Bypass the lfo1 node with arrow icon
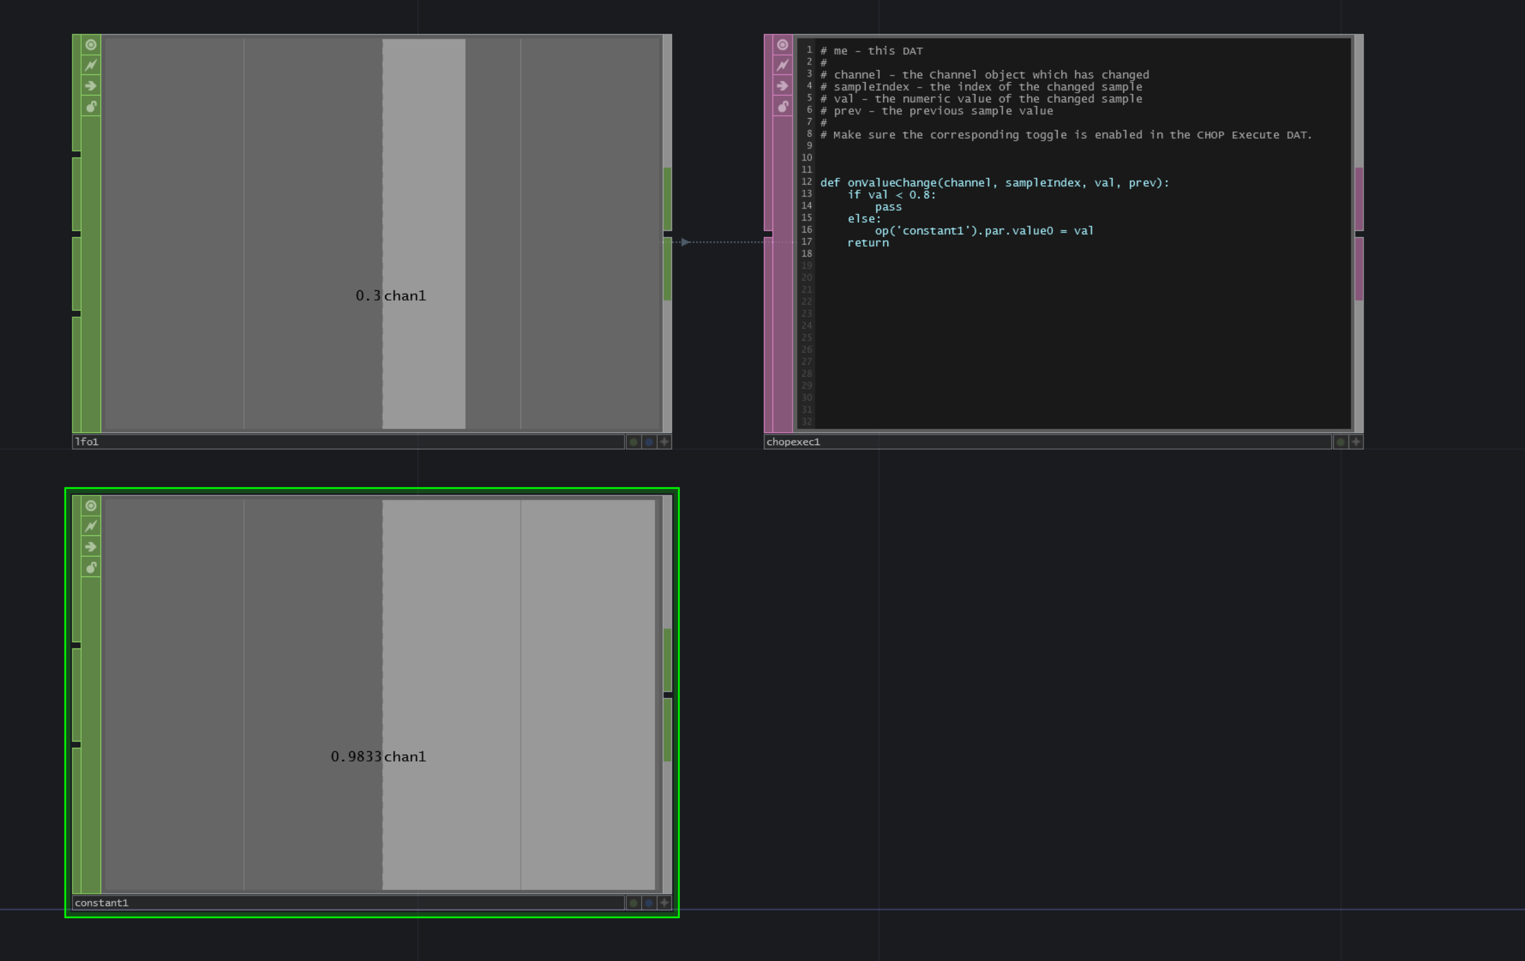The height and width of the screenshot is (961, 1525). (91, 86)
